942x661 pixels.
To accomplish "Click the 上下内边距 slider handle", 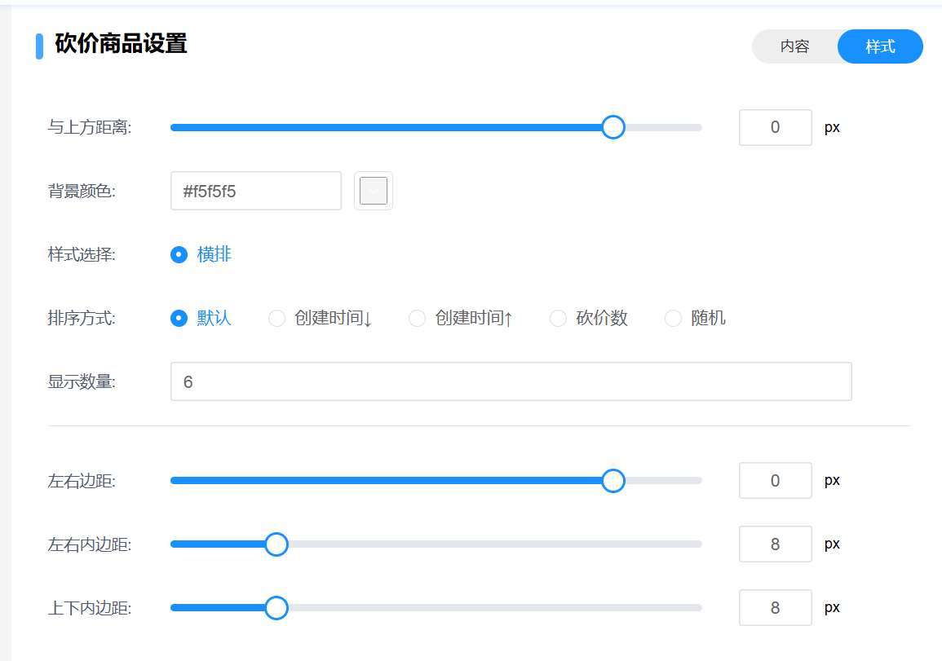I will point(276,608).
